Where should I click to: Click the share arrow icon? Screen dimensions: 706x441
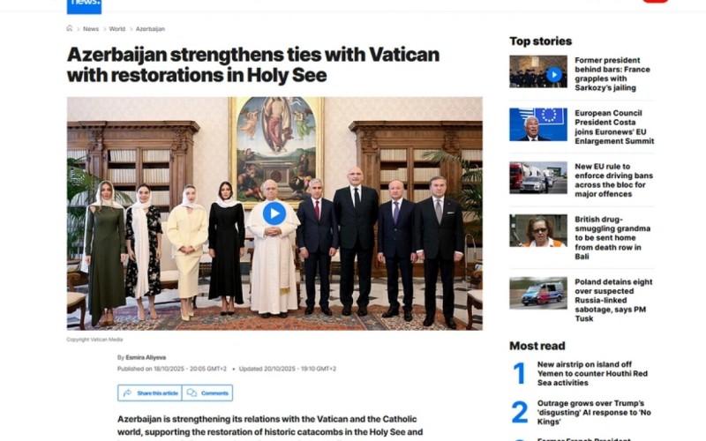127,392
